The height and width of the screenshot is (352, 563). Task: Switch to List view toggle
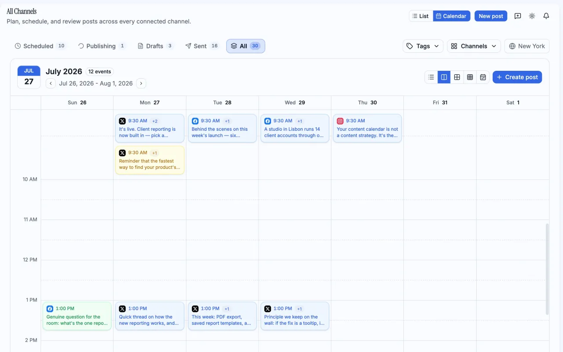421,16
